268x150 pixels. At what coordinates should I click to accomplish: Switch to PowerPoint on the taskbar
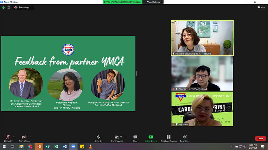[39, 146]
